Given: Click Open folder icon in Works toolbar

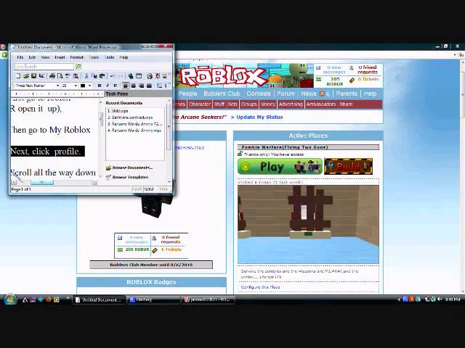Looking at the screenshot, I should coord(26,76).
